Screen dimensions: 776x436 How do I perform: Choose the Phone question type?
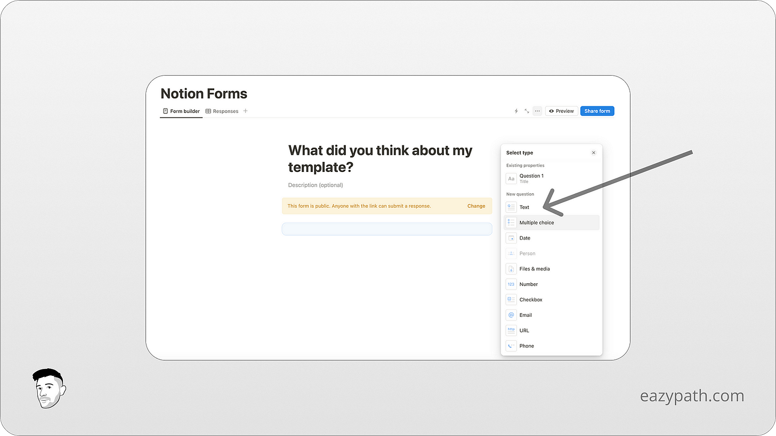552,346
